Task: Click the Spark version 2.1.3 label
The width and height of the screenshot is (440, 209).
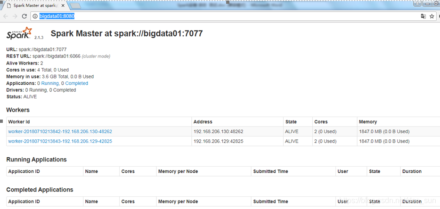Action: coord(39,37)
